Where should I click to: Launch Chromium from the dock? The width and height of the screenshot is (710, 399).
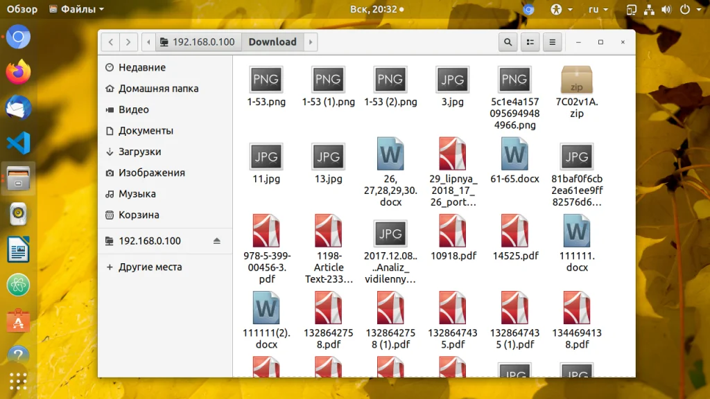pos(18,37)
